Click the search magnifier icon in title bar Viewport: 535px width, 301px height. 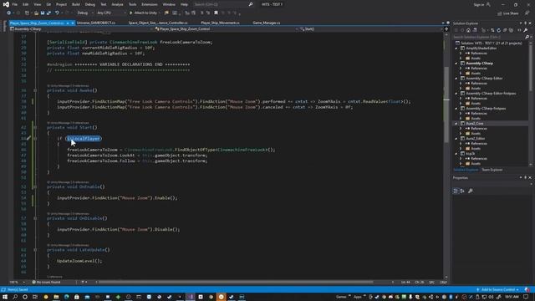[x=251, y=4]
